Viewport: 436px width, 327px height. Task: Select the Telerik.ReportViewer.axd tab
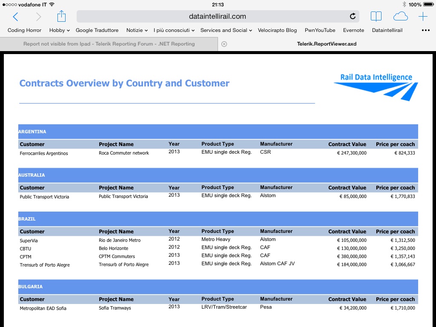point(327,44)
